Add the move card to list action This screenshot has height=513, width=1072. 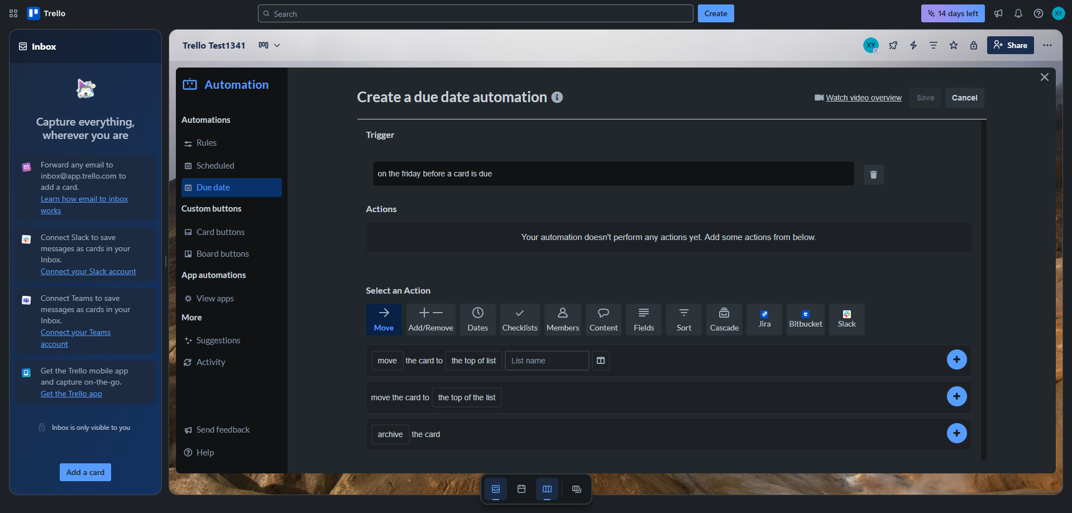[x=957, y=359]
